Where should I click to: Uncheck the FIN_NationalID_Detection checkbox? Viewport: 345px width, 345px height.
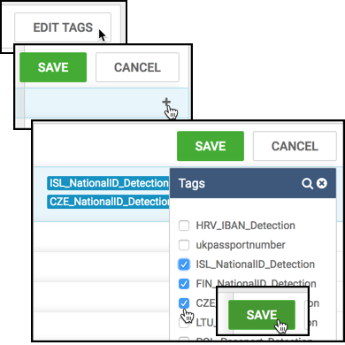click(x=184, y=284)
